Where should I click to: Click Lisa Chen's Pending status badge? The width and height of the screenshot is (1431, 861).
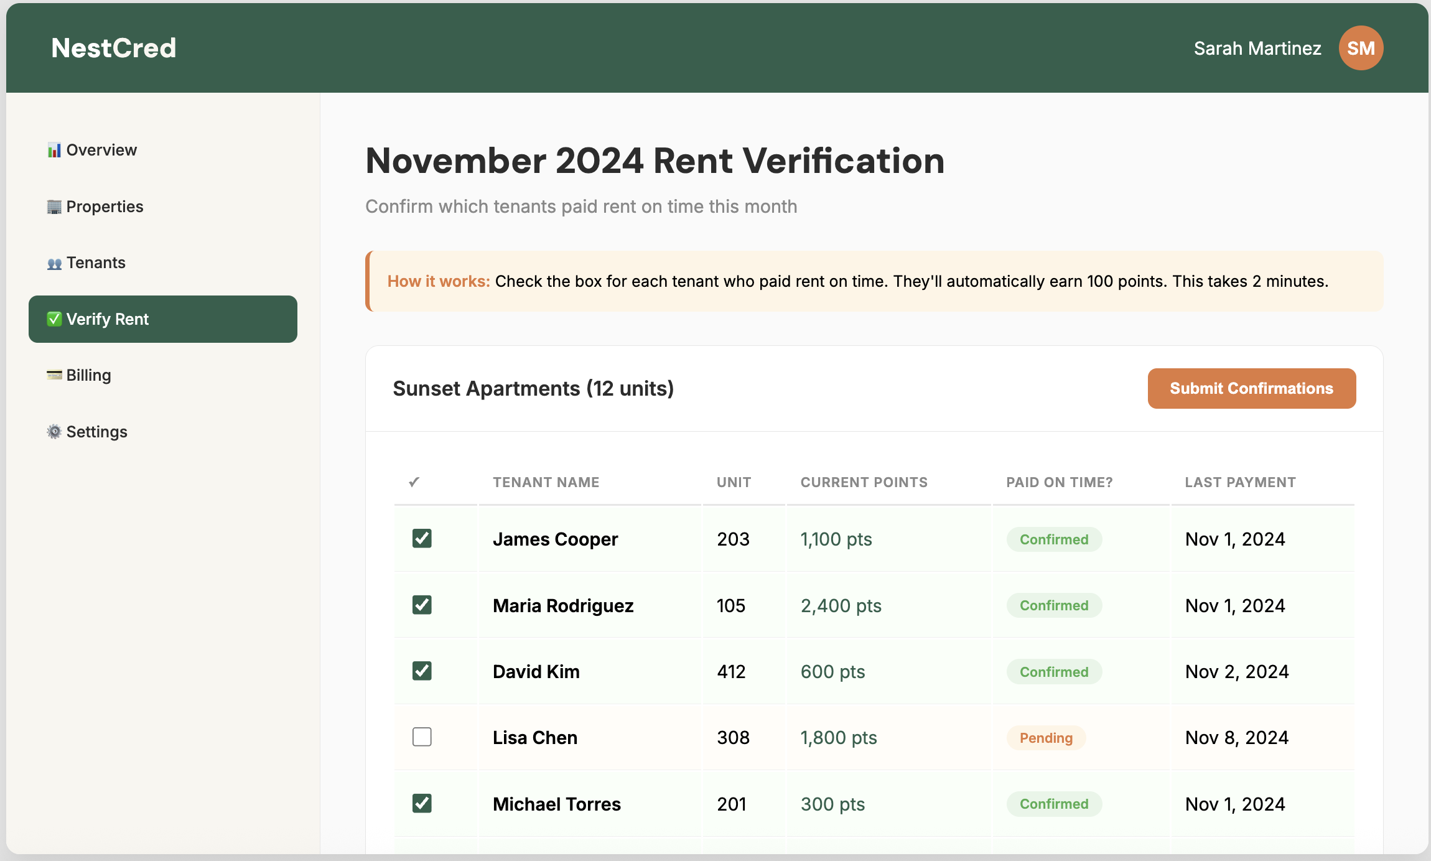pos(1045,738)
